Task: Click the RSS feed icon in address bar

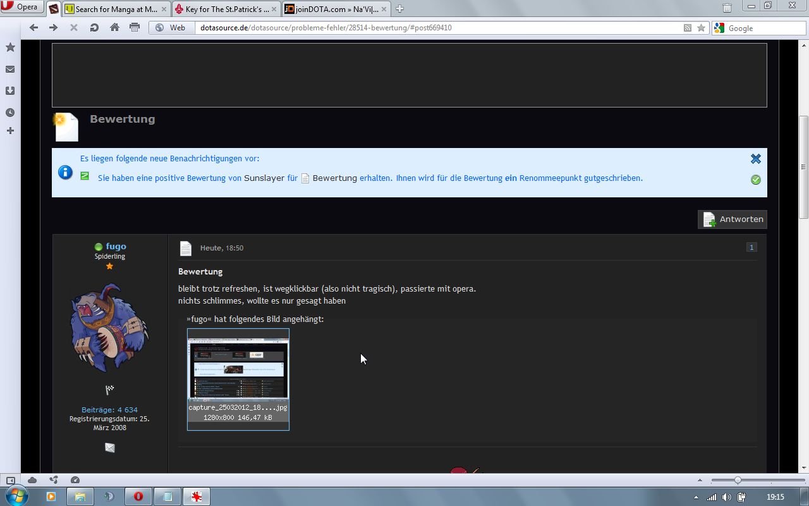Action: coord(688,28)
